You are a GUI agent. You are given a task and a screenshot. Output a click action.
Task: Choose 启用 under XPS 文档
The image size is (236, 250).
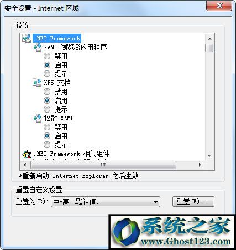point(47,100)
